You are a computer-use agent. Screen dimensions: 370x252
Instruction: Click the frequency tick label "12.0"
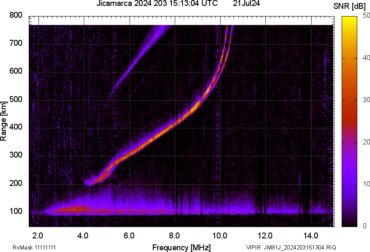265,236
